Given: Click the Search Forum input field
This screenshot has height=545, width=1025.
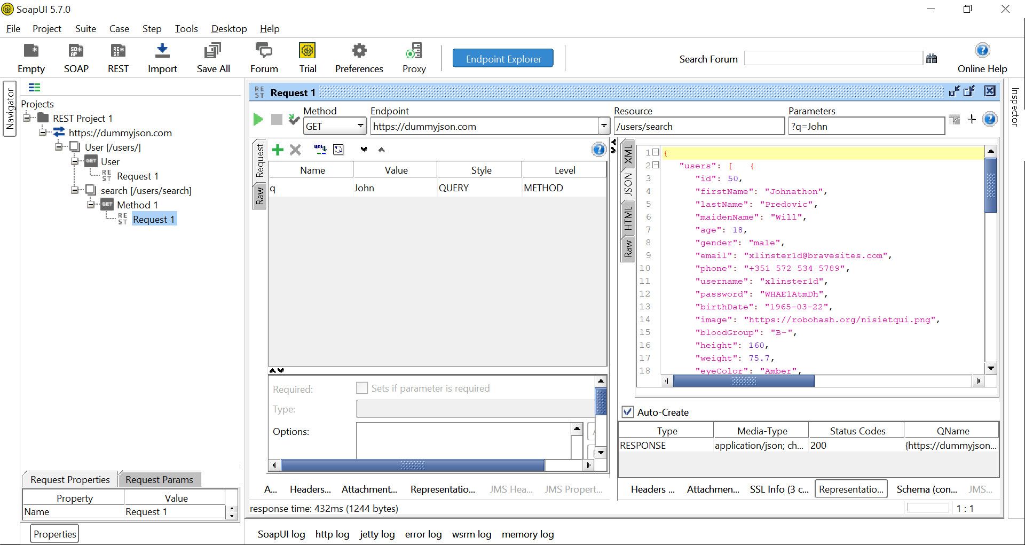Looking at the screenshot, I should pyautogui.click(x=833, y=58).
